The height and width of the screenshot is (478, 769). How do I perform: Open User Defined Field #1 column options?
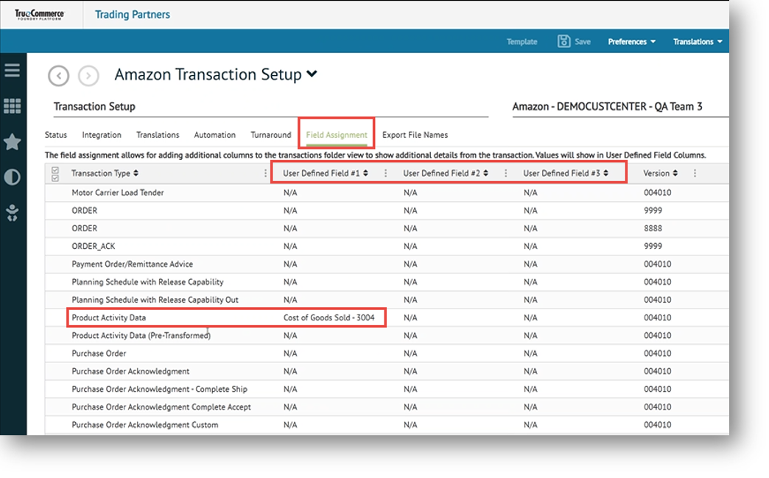click(x=385, y=173)
